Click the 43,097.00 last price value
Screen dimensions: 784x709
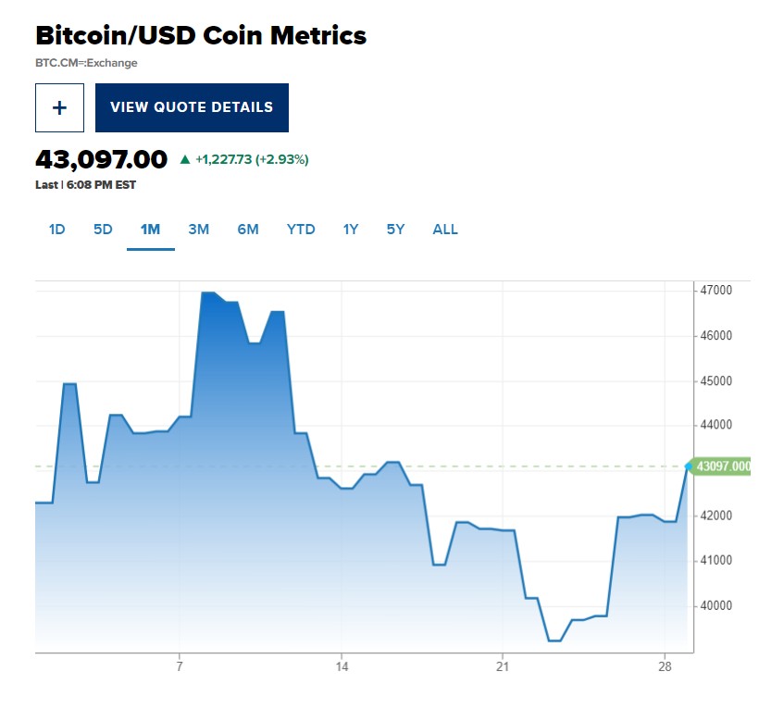click(101, 160)
